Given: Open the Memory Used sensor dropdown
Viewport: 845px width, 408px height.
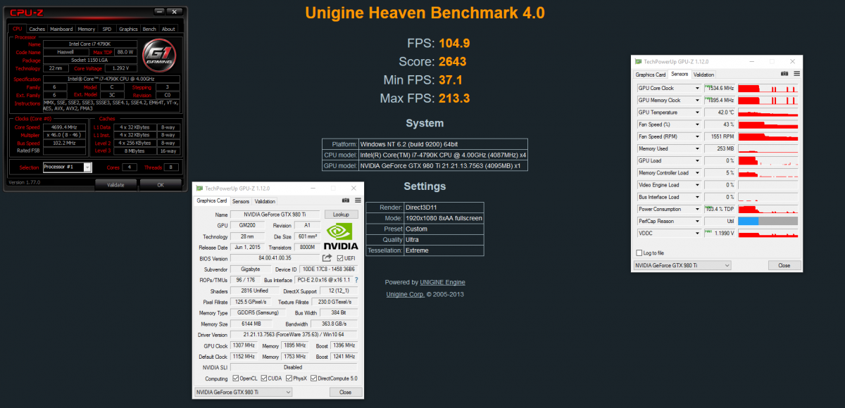Looking at the screenshot, I should 698,149.
